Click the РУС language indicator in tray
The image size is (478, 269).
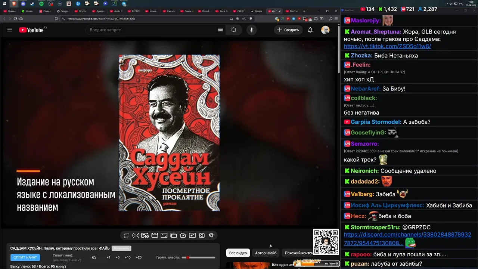(x=461, y=4)
